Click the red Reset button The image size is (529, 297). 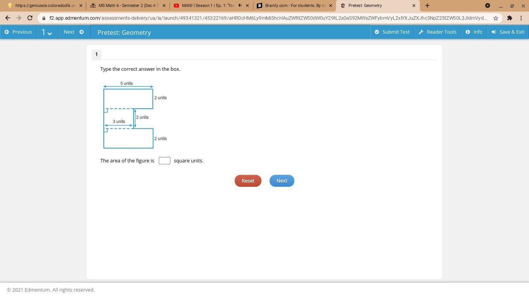[x=248, y=181]
